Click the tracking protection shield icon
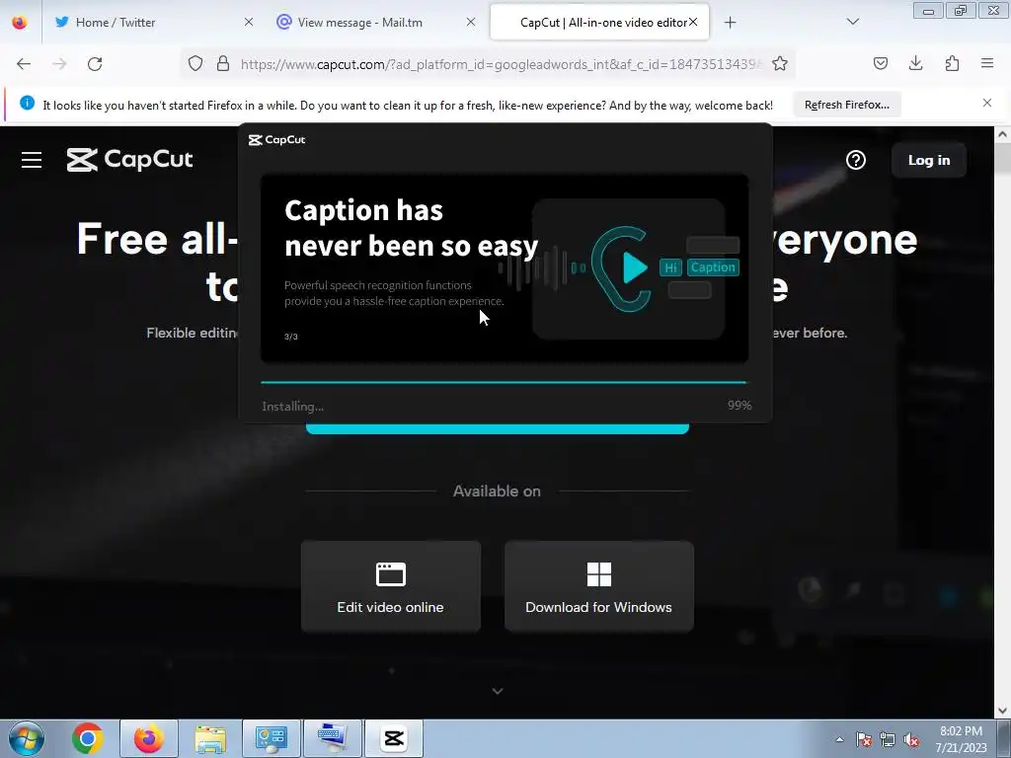 click(x=195, y=64)
